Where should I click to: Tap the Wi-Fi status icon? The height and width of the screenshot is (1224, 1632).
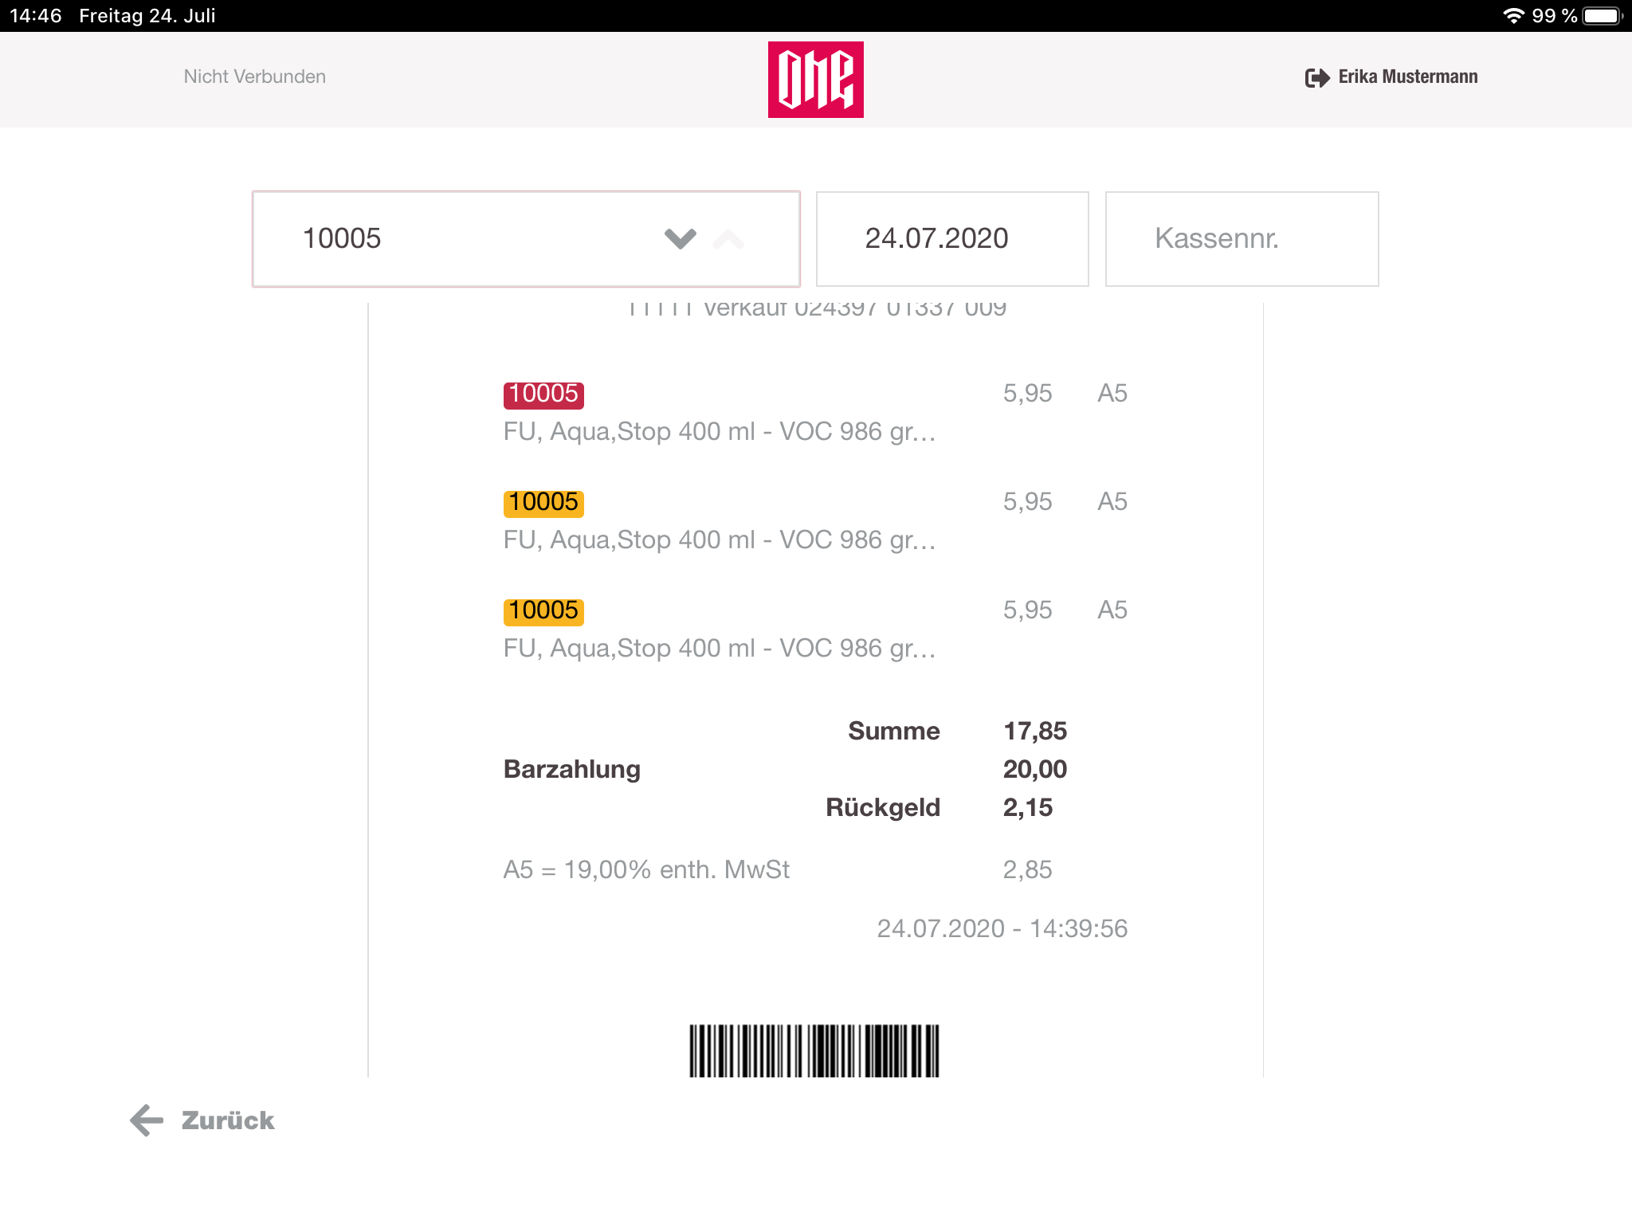coord(1513,16)
